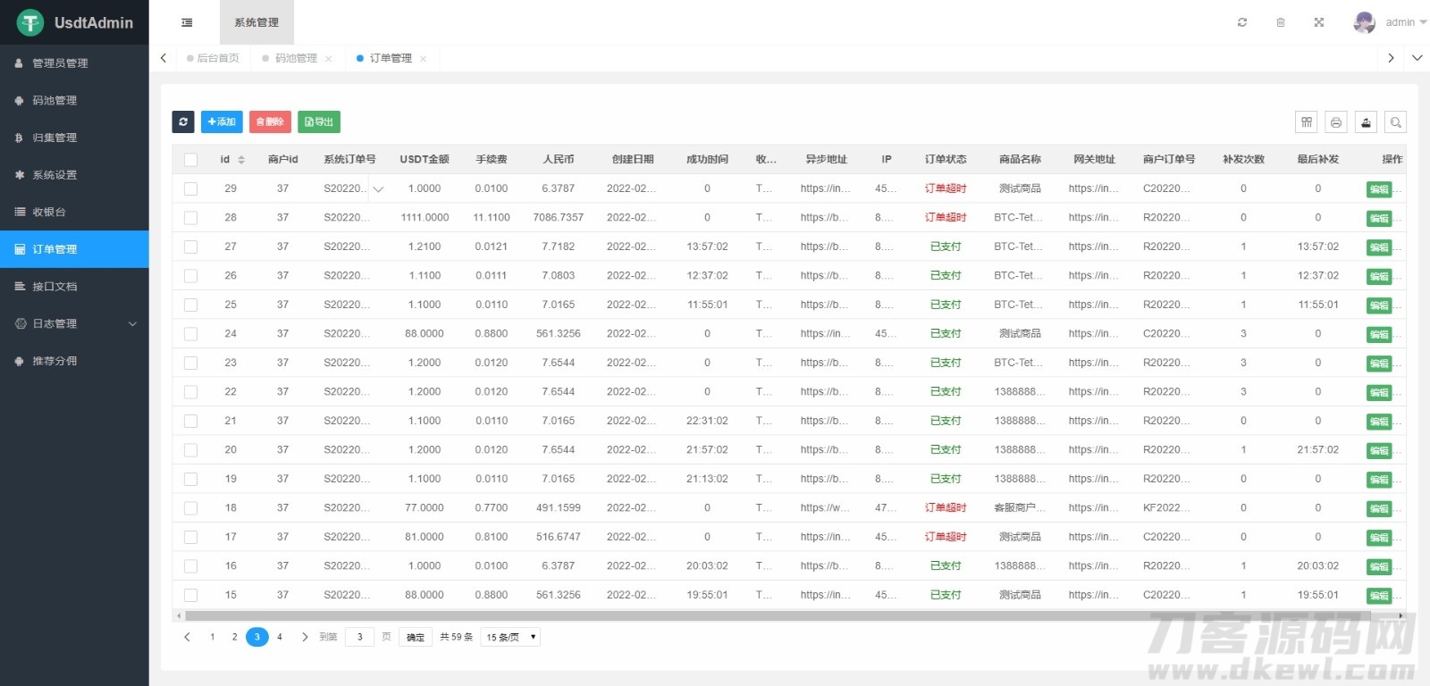Toggle fullscreen with the expand arrows icon
Screen dimensions: 1430x686
(x=1318, y=22)
